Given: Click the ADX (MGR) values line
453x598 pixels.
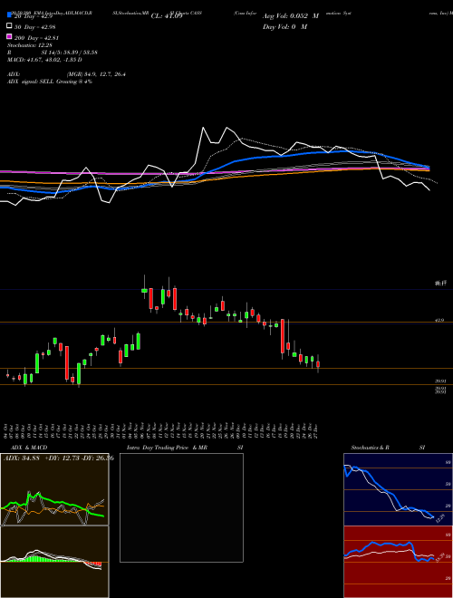Looking at the screenshot, I should click(x=66, y=74).
